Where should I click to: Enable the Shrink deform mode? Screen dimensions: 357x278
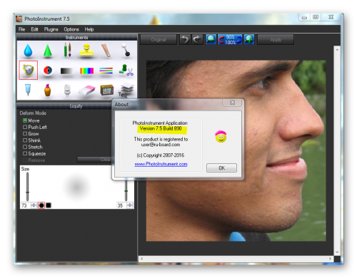click(x=25, y=140)
